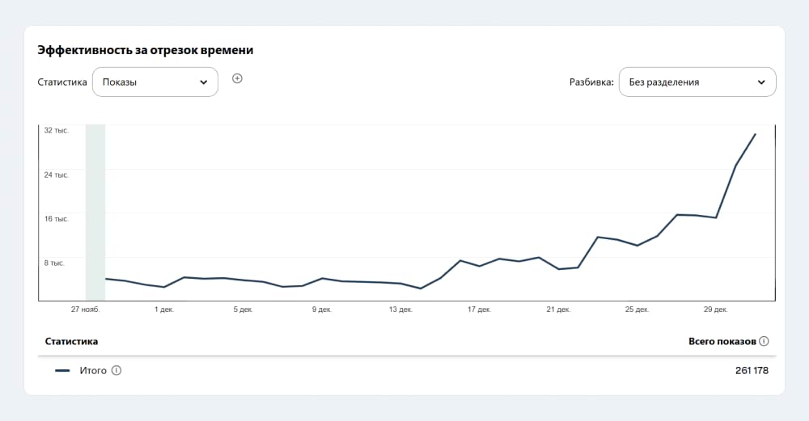The width and height of the screenshot is (809, 421).
Task: Click the Всего показов column header
Action: (722, 341)
